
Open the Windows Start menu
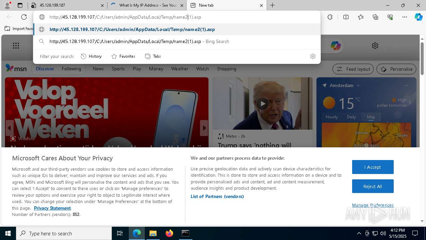point(8,233)
